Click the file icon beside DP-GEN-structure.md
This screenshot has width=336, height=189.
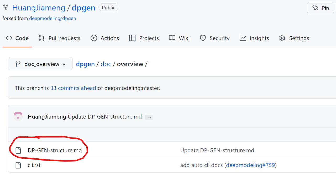pyautogui.click(x=18, y=151)
